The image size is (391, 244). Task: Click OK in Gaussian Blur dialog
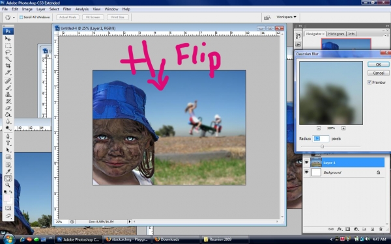tap(378, 64)
